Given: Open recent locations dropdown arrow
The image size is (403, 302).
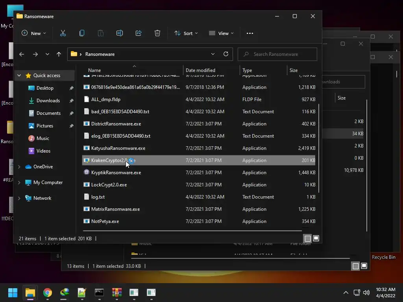Looking at the screenshot, I should click(x=47, y=54).
